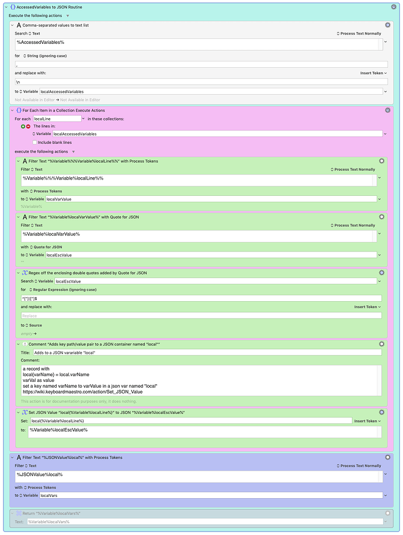Open gear menu of Set JSON Value action
The image size is (403, 535).
click(381, 412)
